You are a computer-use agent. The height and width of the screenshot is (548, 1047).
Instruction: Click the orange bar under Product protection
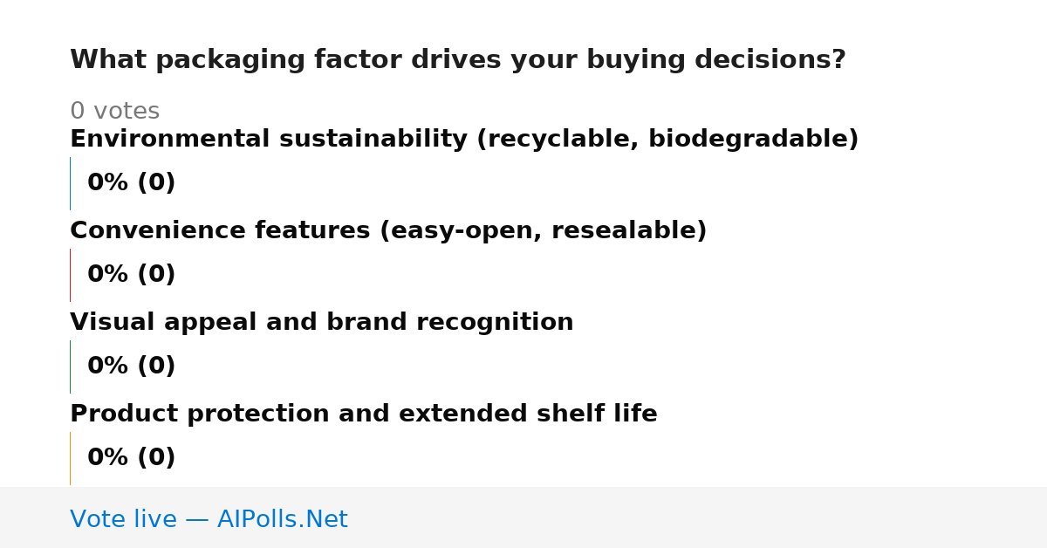70,458
